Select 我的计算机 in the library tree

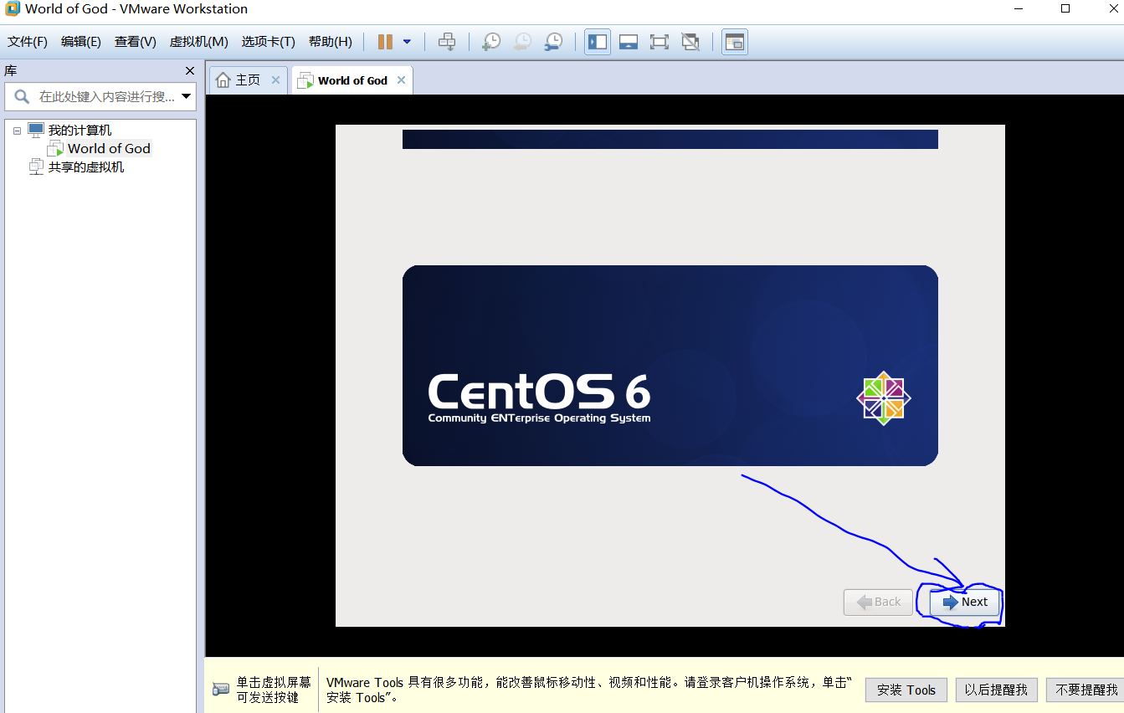pos(80,131)
